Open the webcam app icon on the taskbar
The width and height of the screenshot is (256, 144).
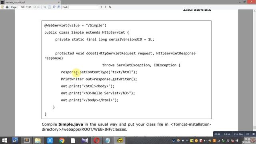coord(15,140)
